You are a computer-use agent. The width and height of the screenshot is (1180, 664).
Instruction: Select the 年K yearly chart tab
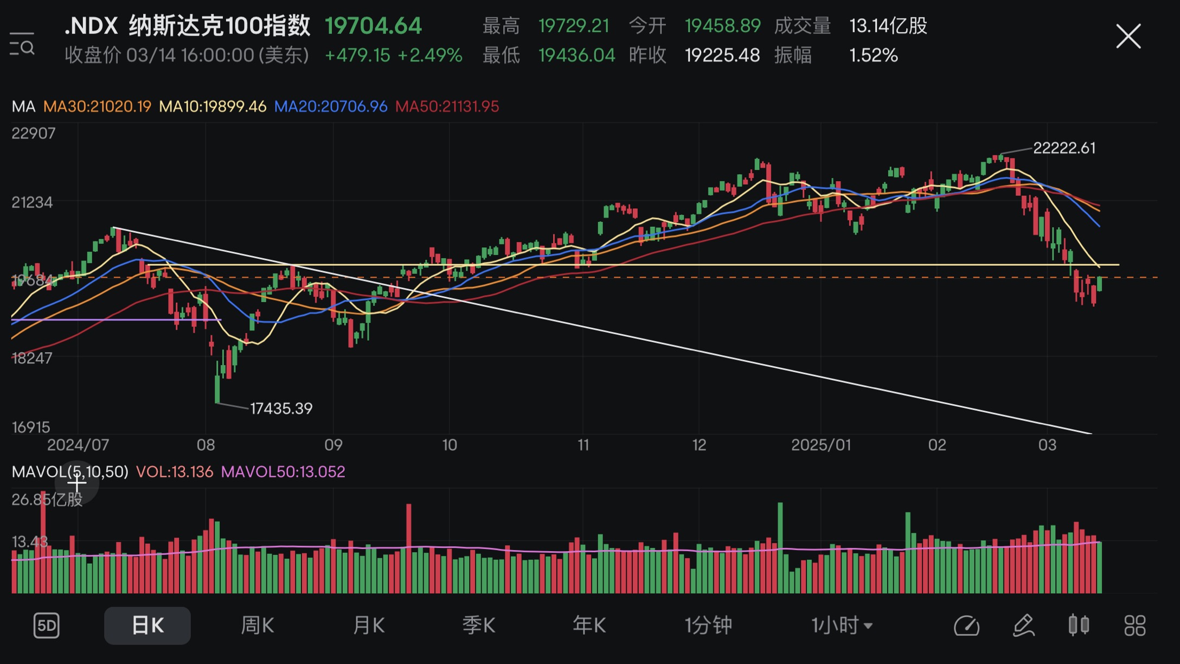(x=589, y=625)
